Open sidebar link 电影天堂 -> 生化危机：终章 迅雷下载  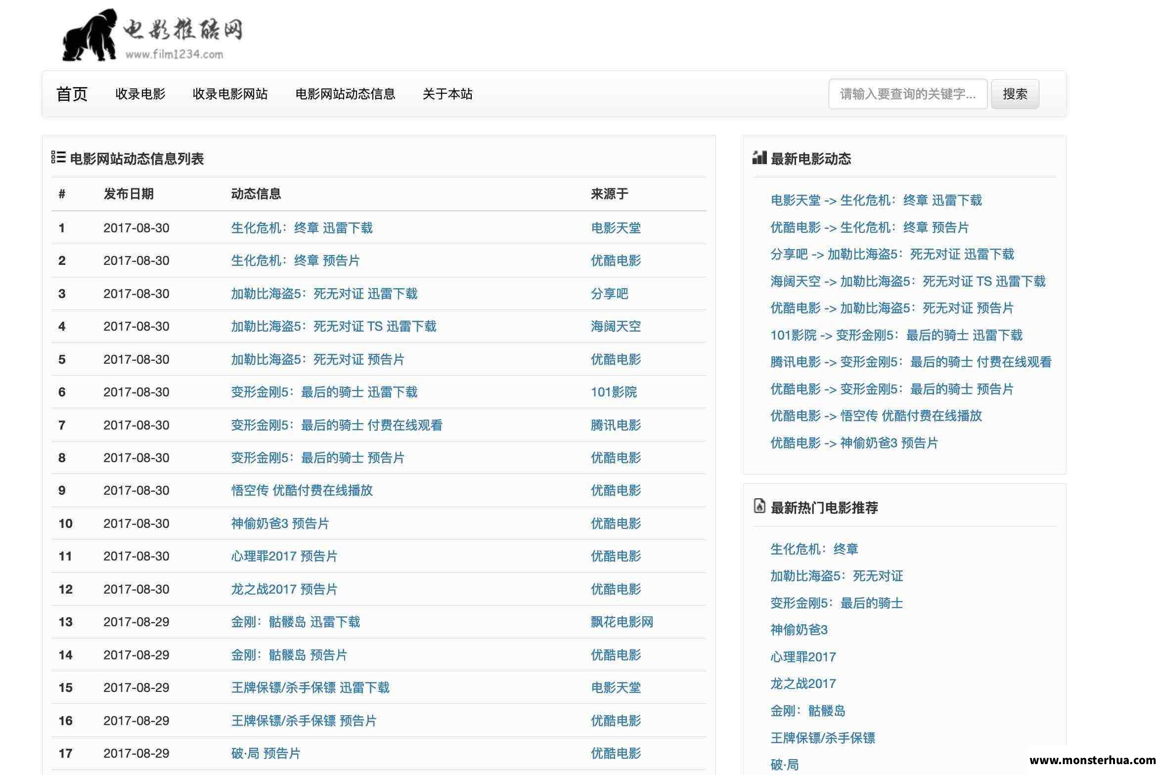[x=876, y=200]
